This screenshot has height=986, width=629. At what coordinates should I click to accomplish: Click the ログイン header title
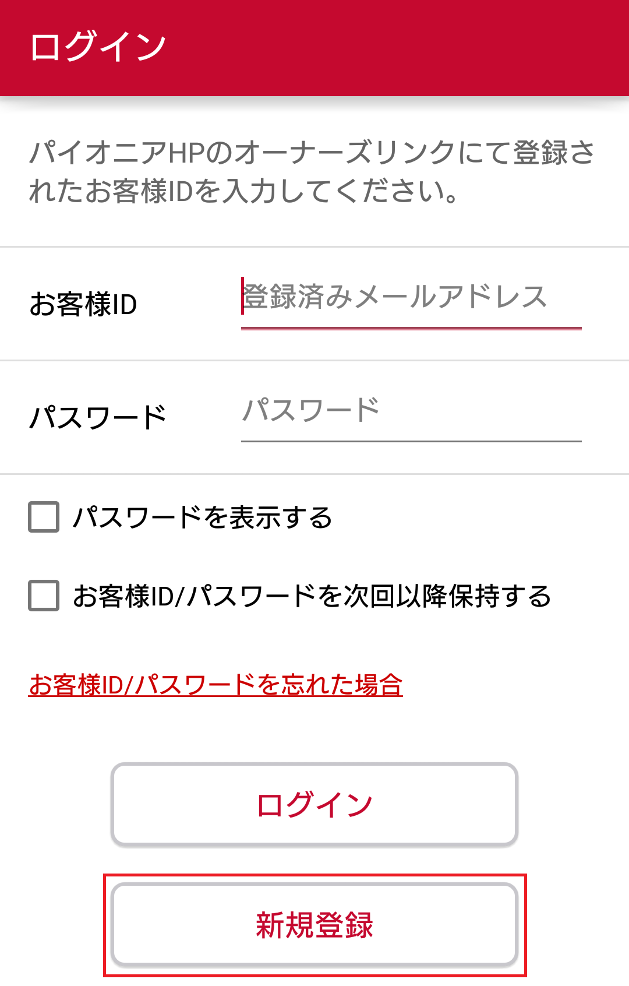coord(98,47)
